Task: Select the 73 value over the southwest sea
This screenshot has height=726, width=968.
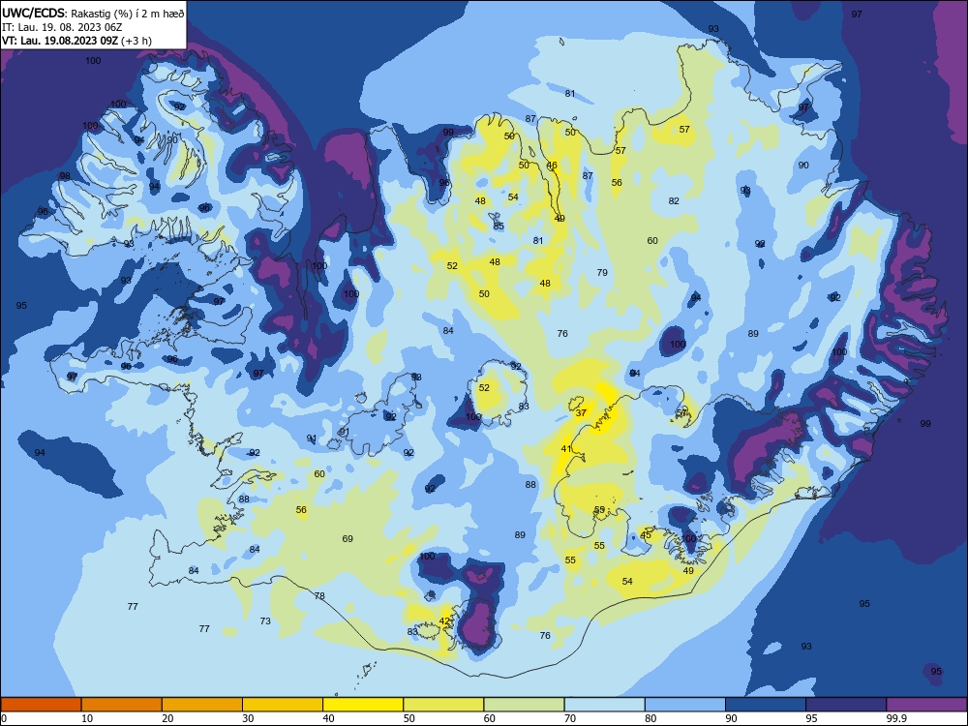Action: [x=265, y=621]
